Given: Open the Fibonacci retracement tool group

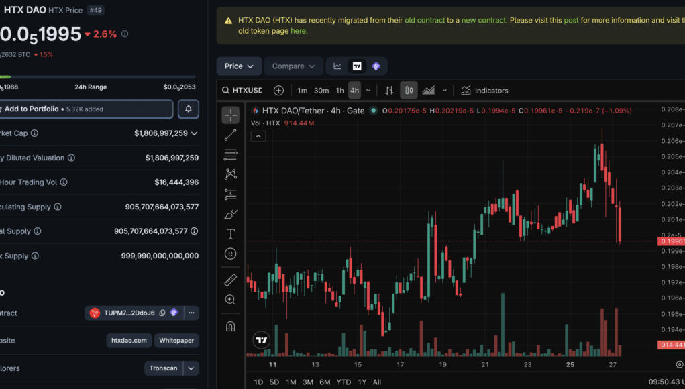Looking at the screenshot, I should pyautogui.click(x=230, y=154).
